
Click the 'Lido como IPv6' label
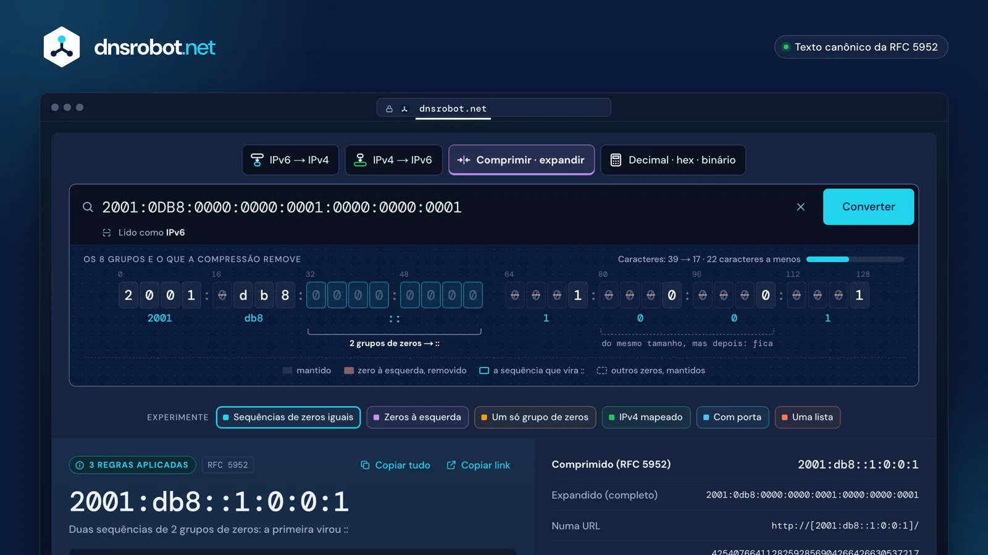tap(151, 232)
